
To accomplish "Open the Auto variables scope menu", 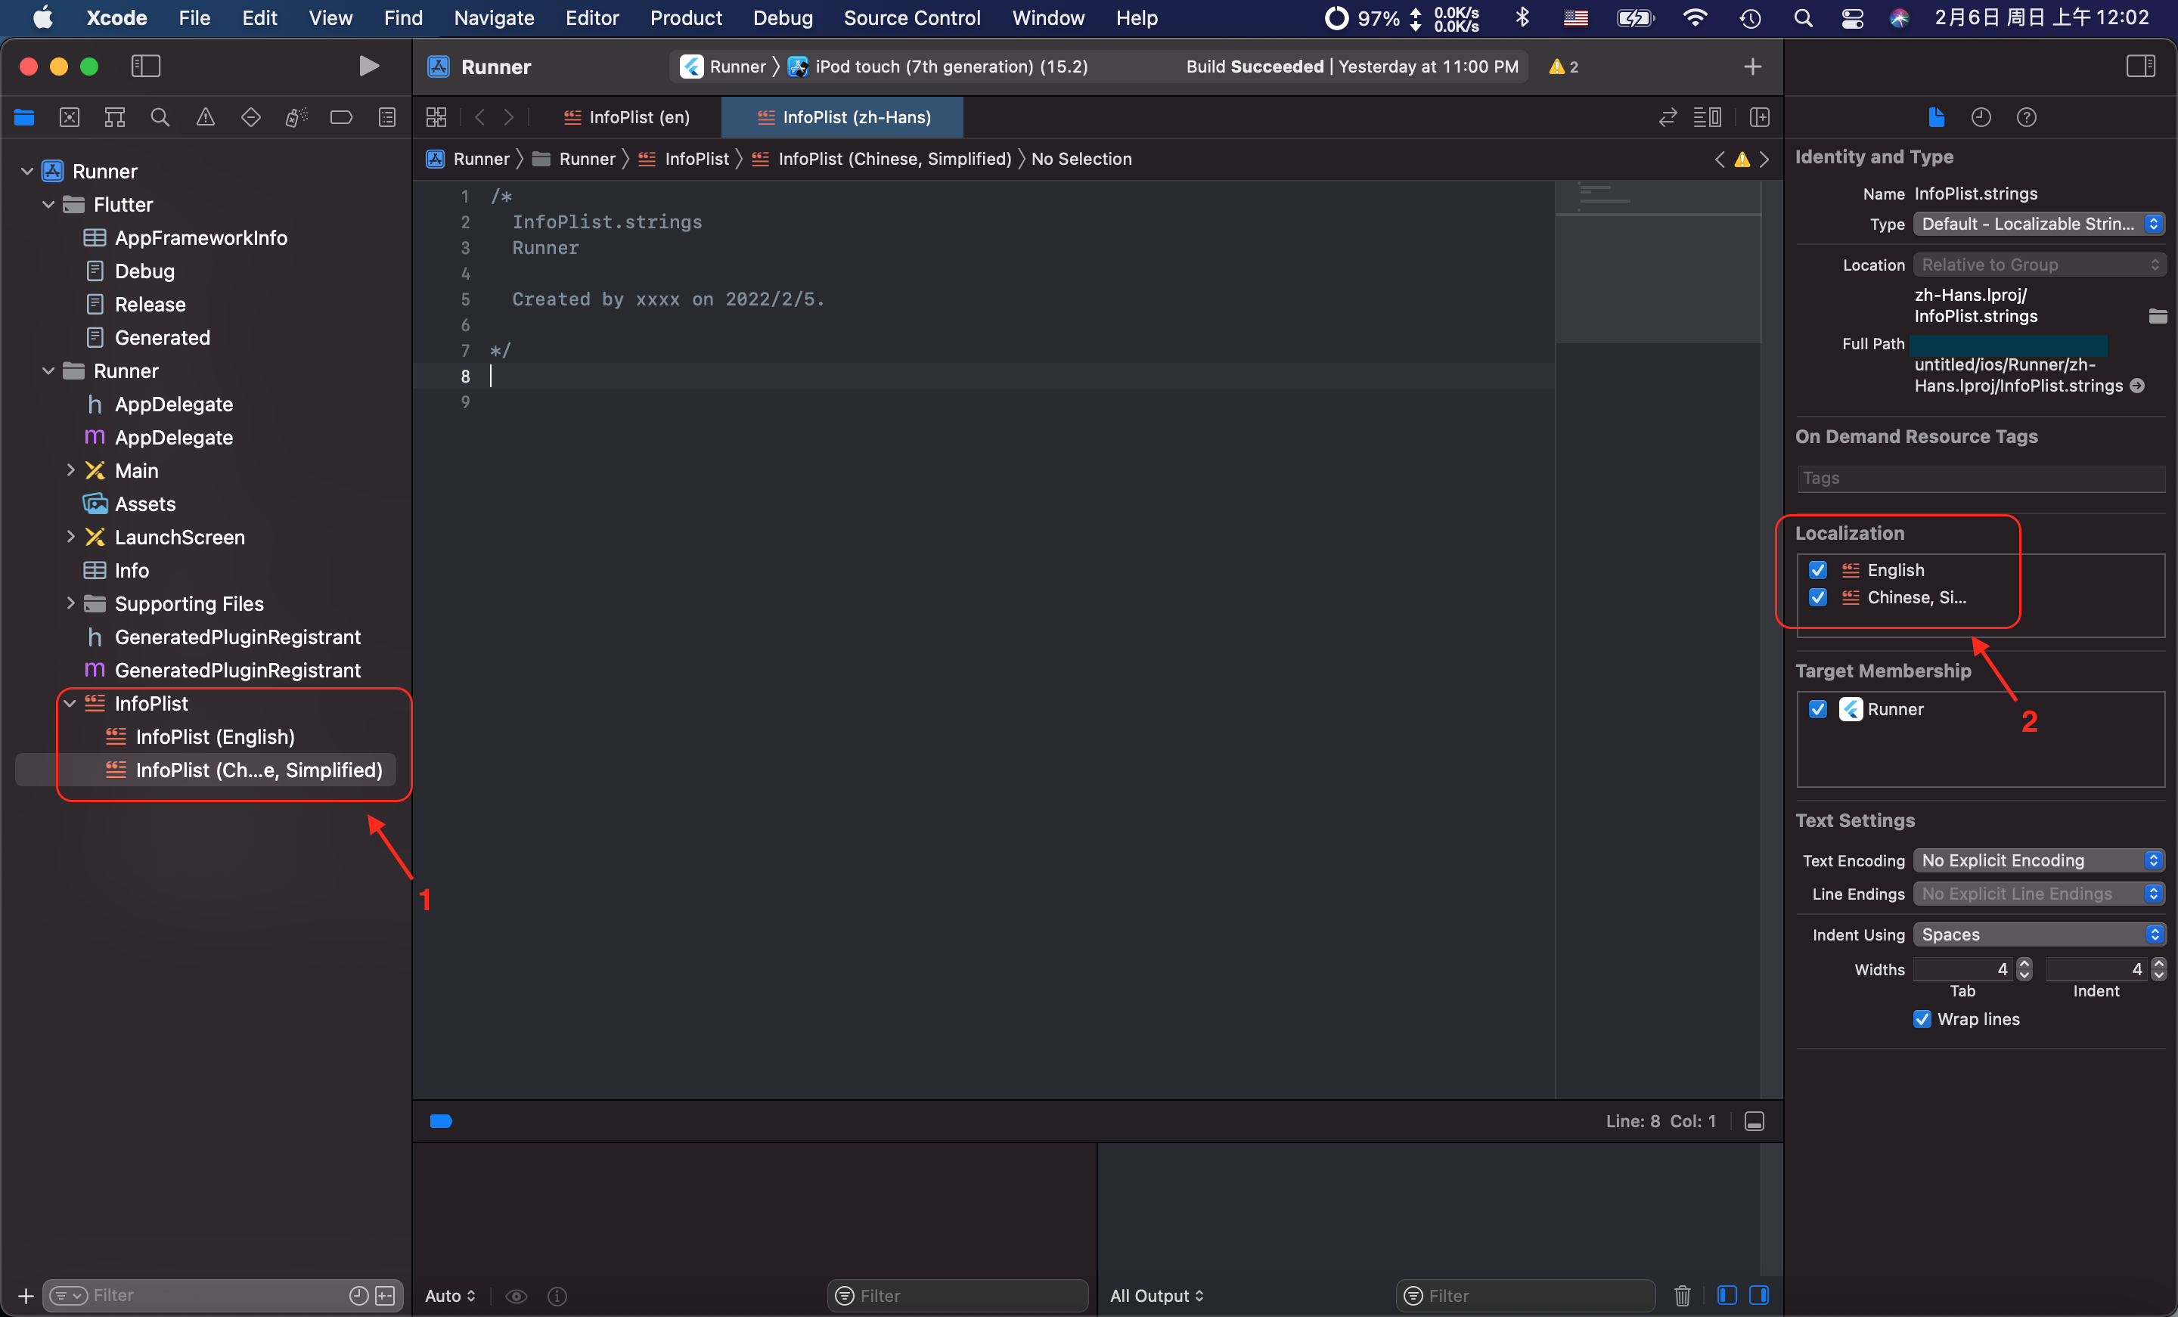I will pyautogui.click(x=450, y=1295).
